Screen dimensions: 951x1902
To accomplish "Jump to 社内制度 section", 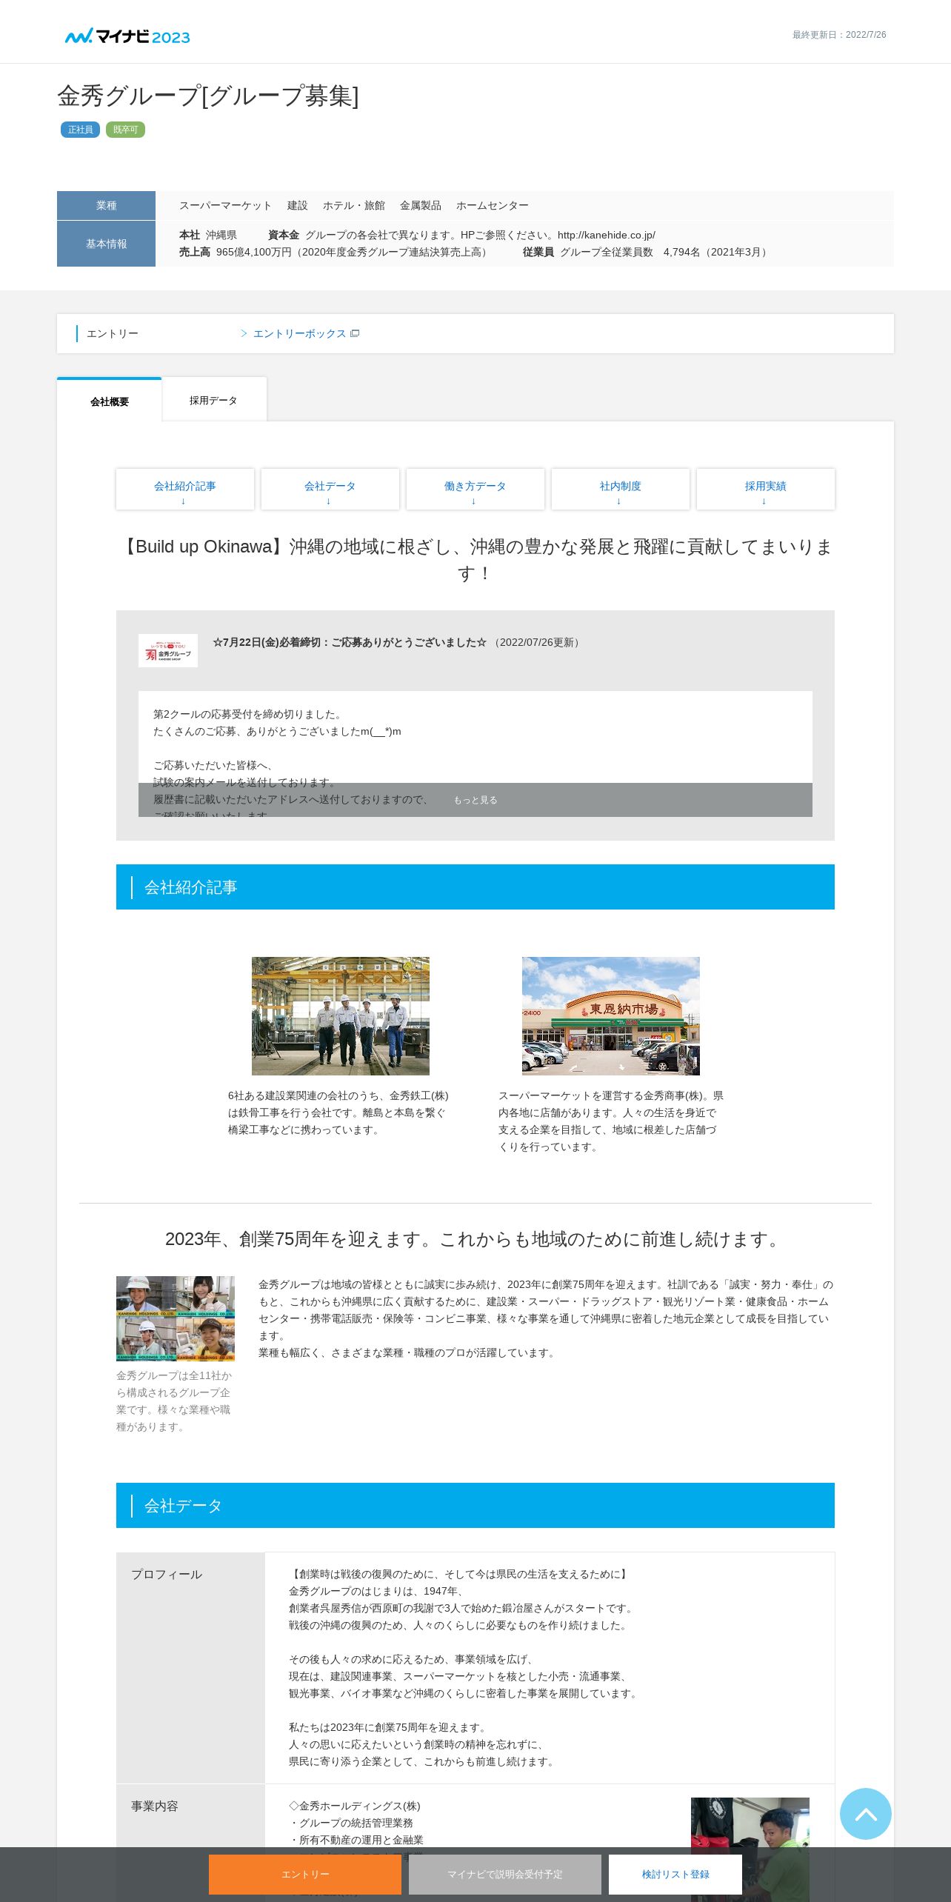I will 621,489.
